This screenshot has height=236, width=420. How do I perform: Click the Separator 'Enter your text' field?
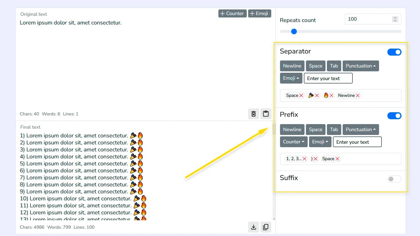328,78
